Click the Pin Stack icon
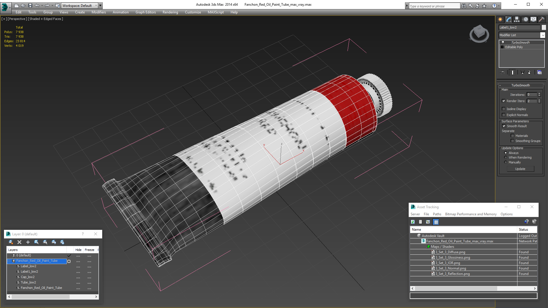Viewport: 548px width, 308px height. pos(503,72)
